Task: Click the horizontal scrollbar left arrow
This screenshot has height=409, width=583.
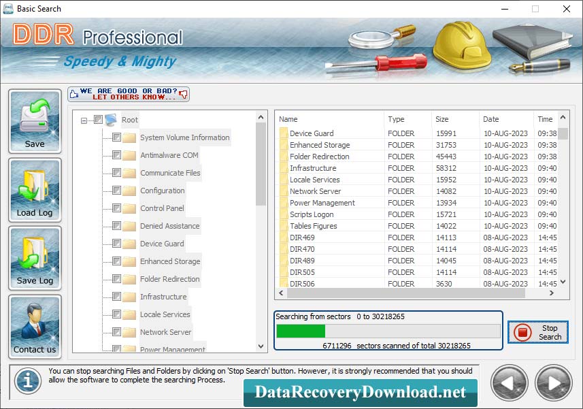Action: pyautogui.click(x=282, y=293)
